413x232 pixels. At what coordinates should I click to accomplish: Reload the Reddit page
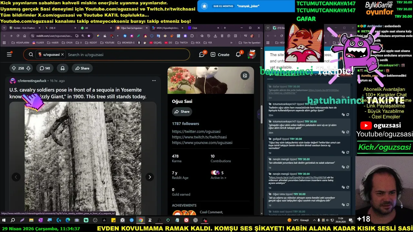pos(18,36)
